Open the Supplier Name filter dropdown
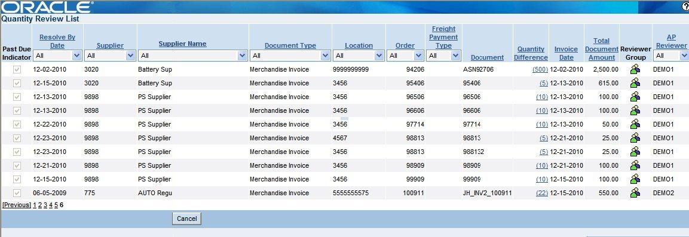Screen dimensions: 689x237 [x=193, y=56]
